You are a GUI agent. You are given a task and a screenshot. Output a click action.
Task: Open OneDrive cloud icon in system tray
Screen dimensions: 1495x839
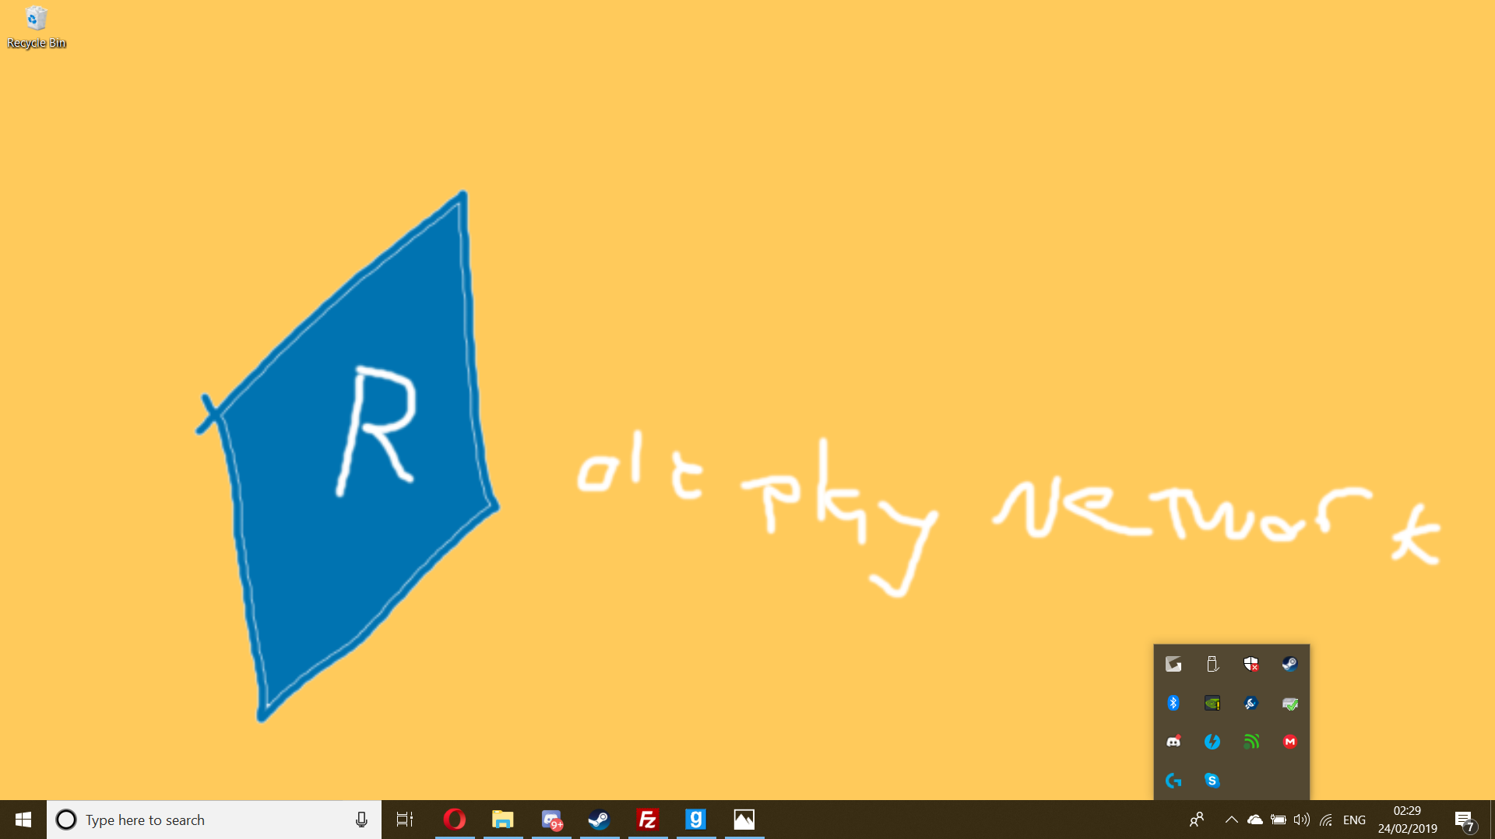[x=1255, y=820]
